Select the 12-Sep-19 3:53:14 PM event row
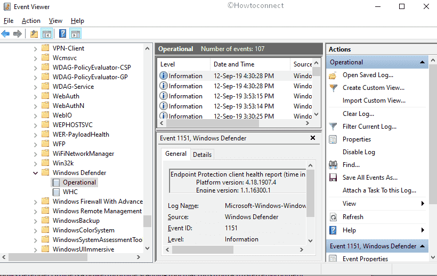437x276 pixels. point(235,106)
